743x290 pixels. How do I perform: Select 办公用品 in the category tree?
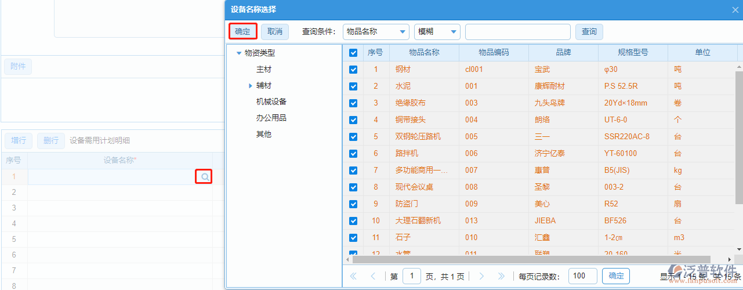pyautogui.click(x=271, y=118)
